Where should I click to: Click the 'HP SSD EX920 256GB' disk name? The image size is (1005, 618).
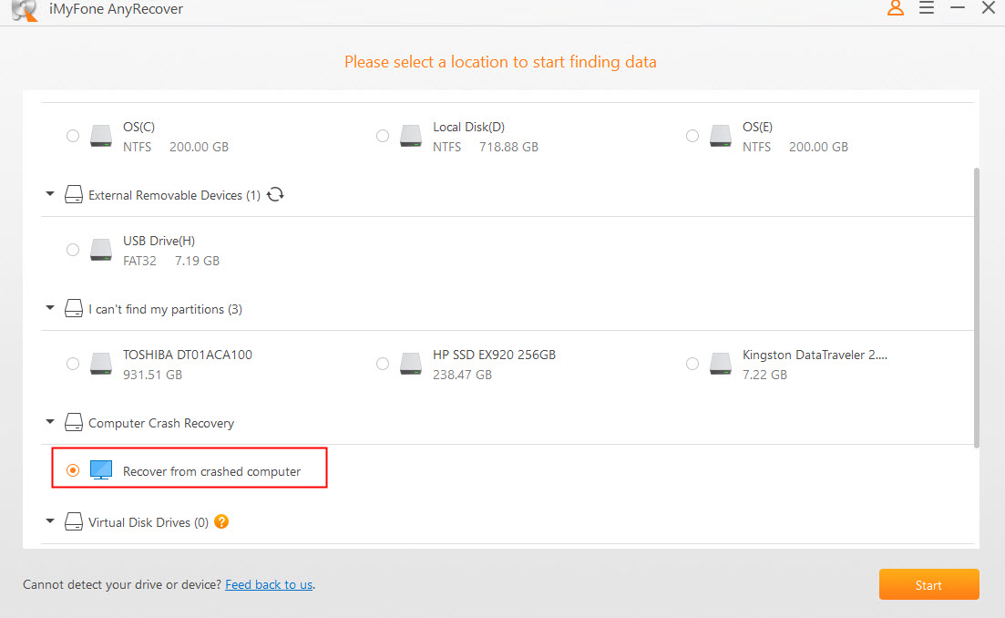(494, 355)
